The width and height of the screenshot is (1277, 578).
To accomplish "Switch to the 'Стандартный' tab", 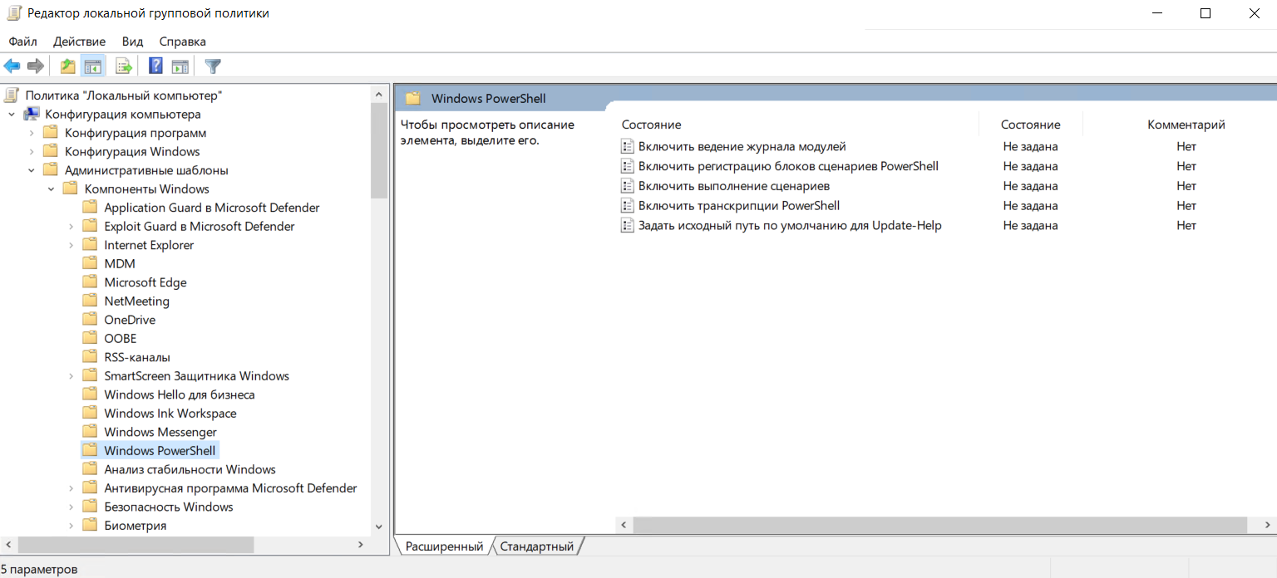I will (x=536, y=546).
